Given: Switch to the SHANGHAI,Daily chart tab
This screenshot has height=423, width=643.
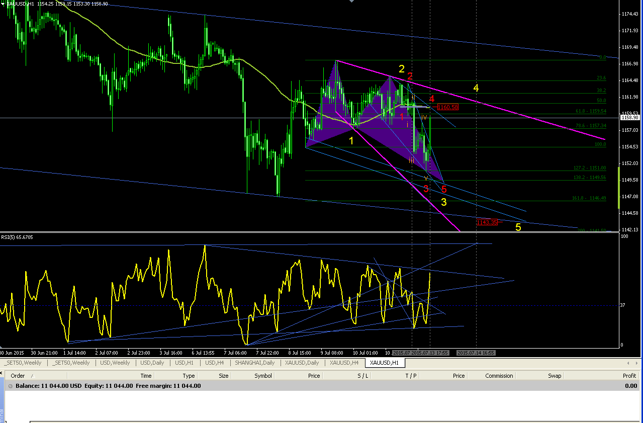Looking at the screenshot, I should pyautogui.click(x=255, y=363).
